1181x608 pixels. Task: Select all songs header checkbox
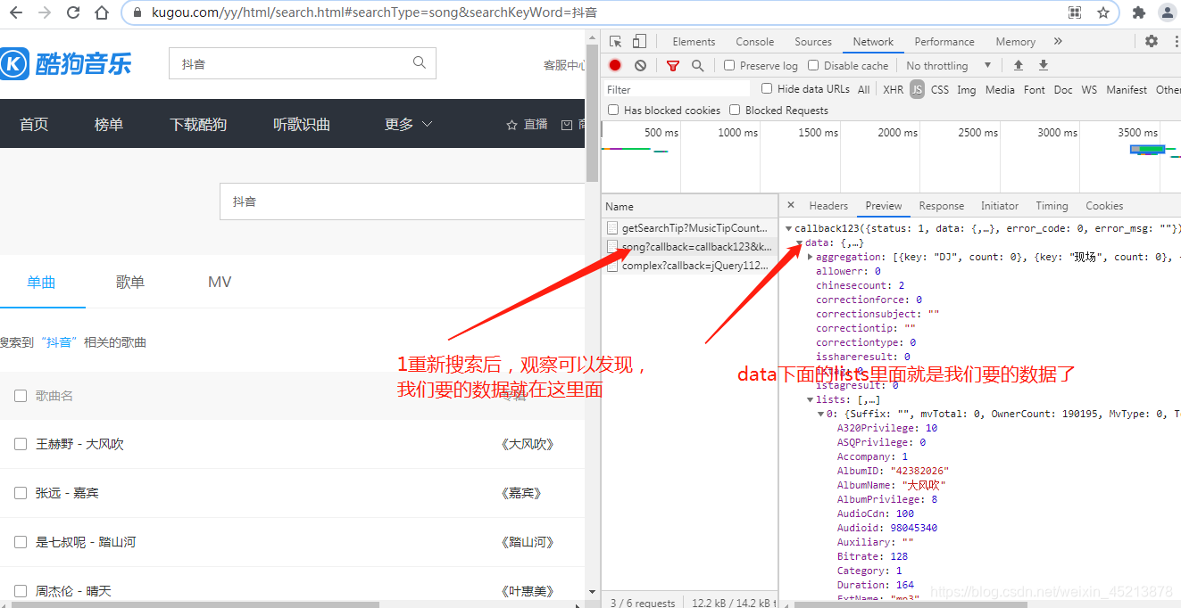[21, 396]
